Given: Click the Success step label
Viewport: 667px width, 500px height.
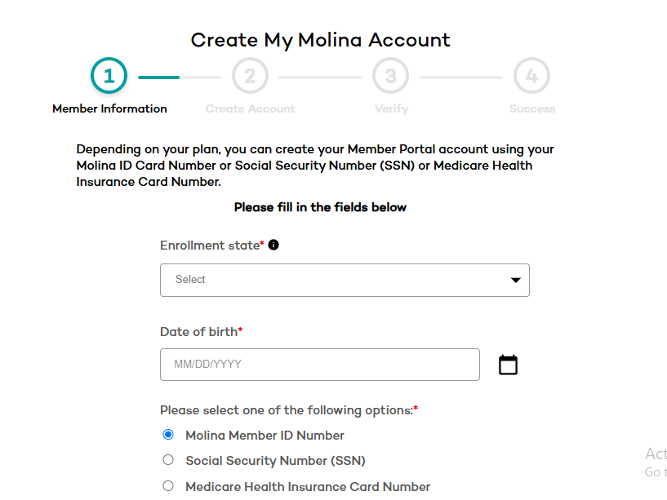Looking at the screenshot, I should (x=531, y=108).
